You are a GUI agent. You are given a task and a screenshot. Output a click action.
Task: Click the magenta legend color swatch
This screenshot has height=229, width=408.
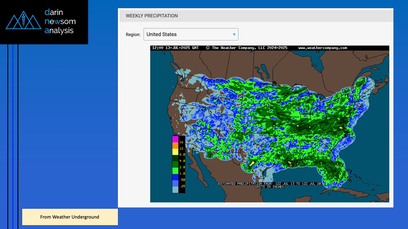click(175, 139)
